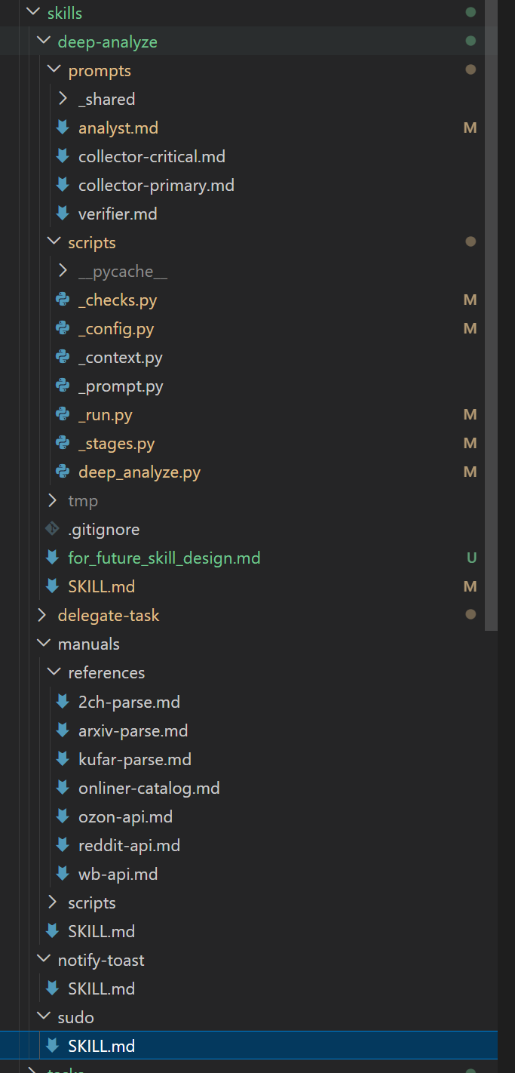Screen dimensions: 515x1073
Task: Expand the _shared folder
Action: point(63,99)
